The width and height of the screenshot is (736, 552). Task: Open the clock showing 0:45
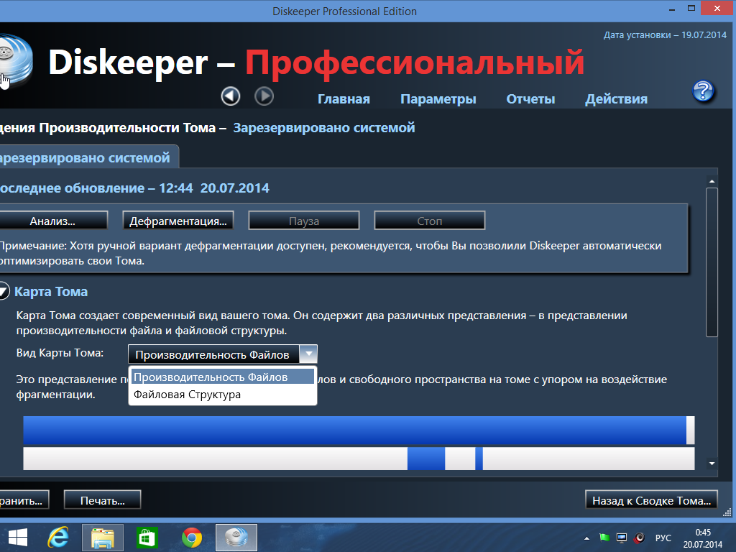703,538
